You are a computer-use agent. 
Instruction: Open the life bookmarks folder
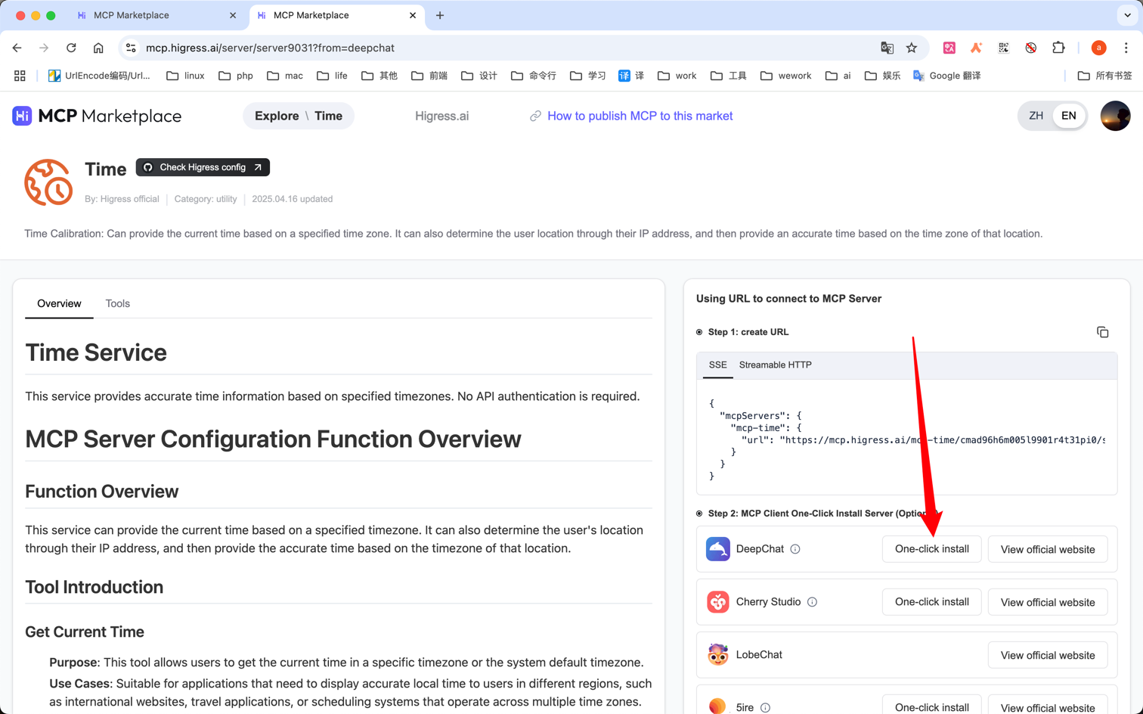pyautogui.click(x=332, y=76)
